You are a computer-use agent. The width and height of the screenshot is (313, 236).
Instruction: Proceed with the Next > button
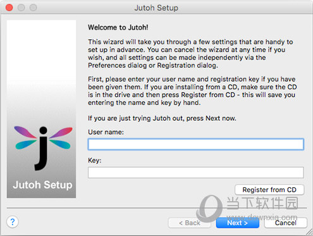238,223
